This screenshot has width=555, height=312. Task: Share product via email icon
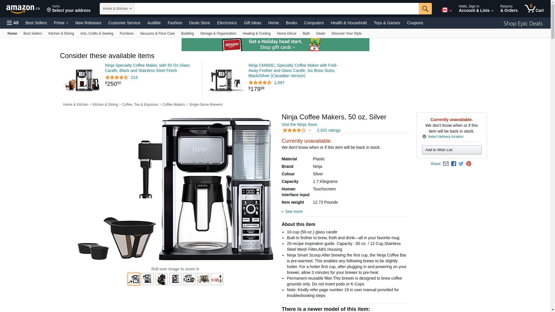coord(446,164)
